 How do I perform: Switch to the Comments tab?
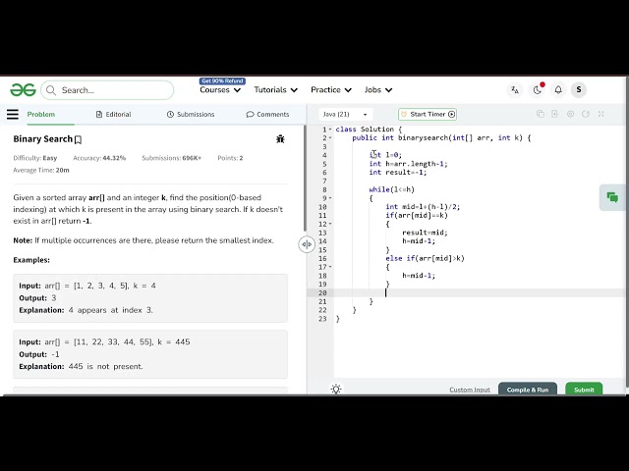tap(267, 114)
